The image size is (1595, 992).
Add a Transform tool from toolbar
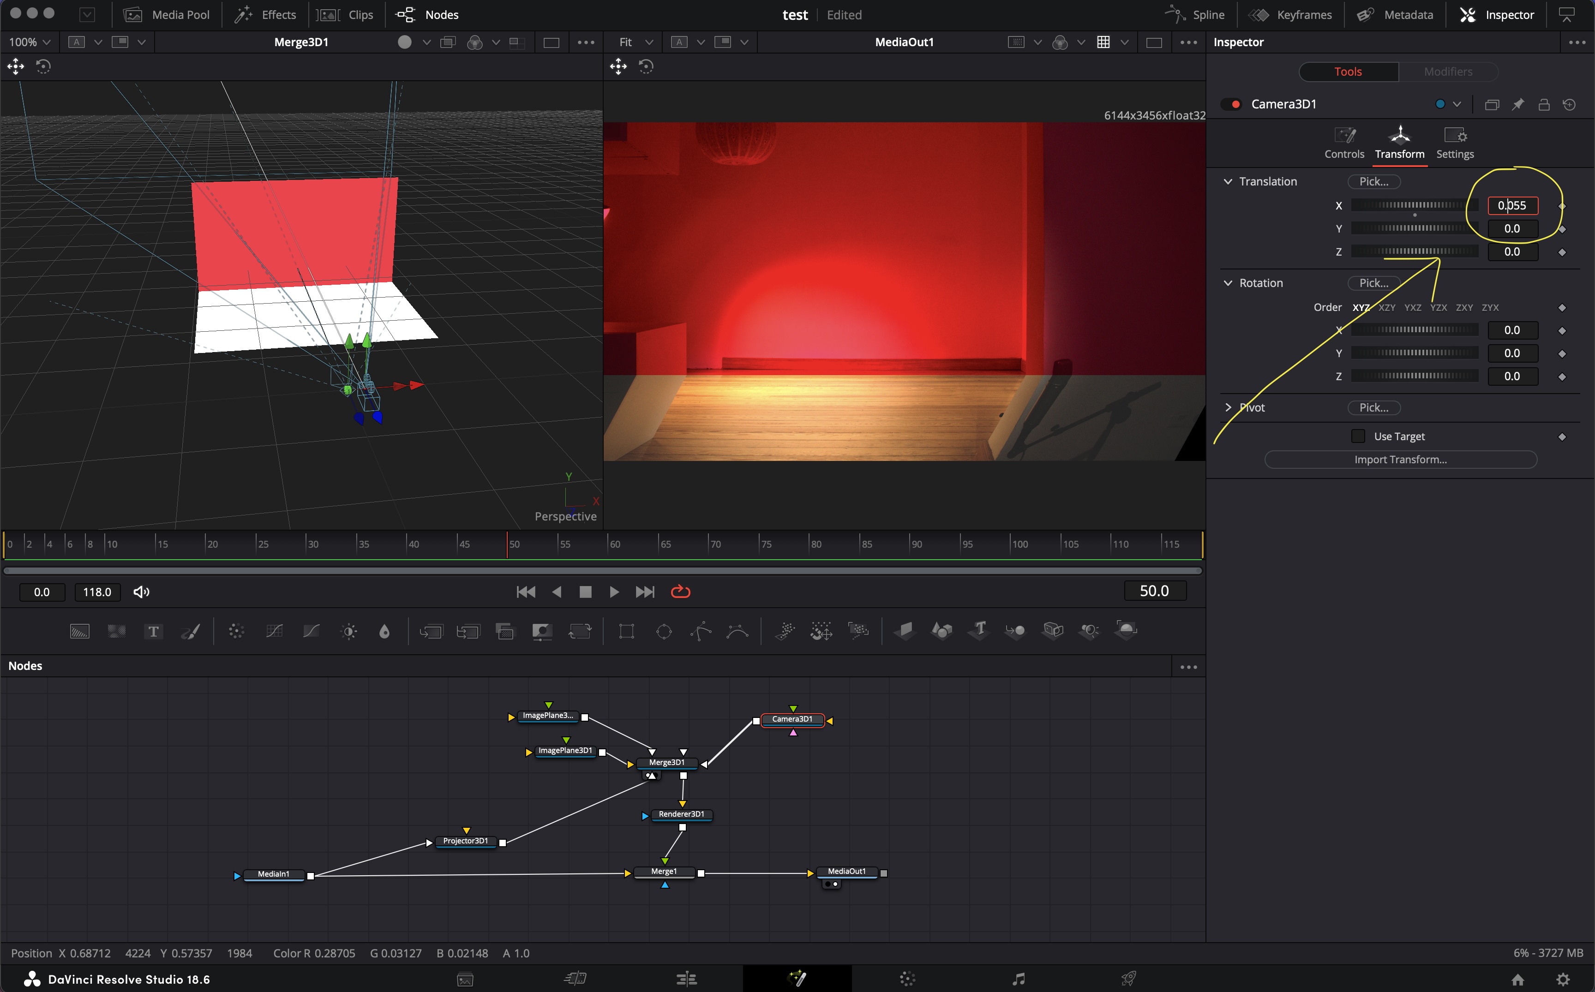click(x=580, y=631)
